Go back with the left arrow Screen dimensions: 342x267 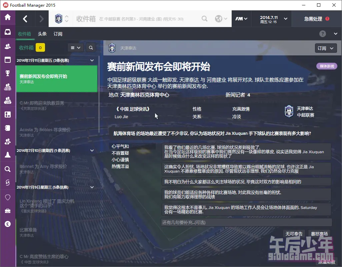[x=25, y=19]
